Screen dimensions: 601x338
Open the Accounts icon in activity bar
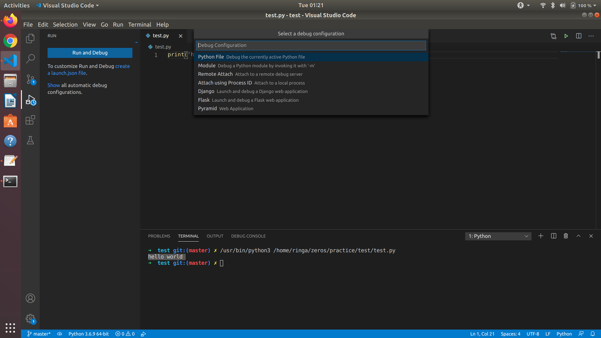point(30,298)
